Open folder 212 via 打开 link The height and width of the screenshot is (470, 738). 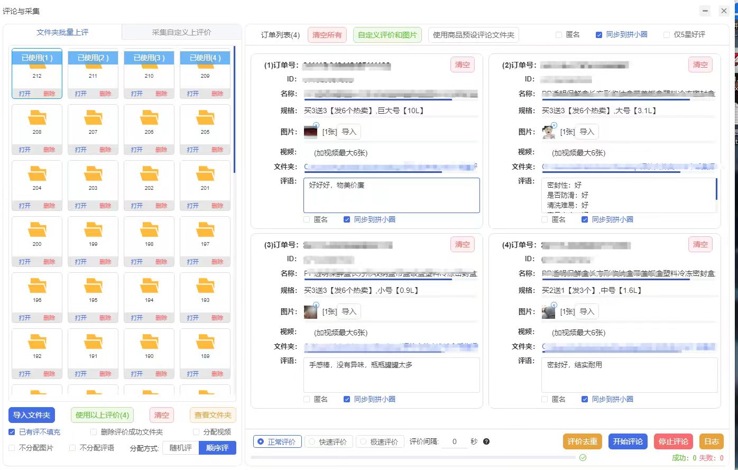point(25,94)
